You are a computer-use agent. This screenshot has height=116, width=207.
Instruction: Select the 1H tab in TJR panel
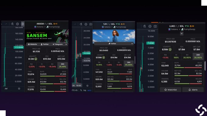[x=109, y=64]
